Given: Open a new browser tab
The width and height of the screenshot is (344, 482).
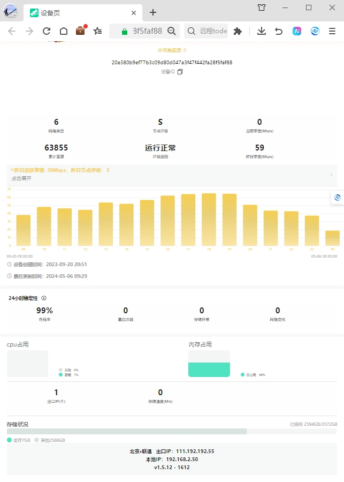Looking at the screenshot, I should [x=153, y=12].
